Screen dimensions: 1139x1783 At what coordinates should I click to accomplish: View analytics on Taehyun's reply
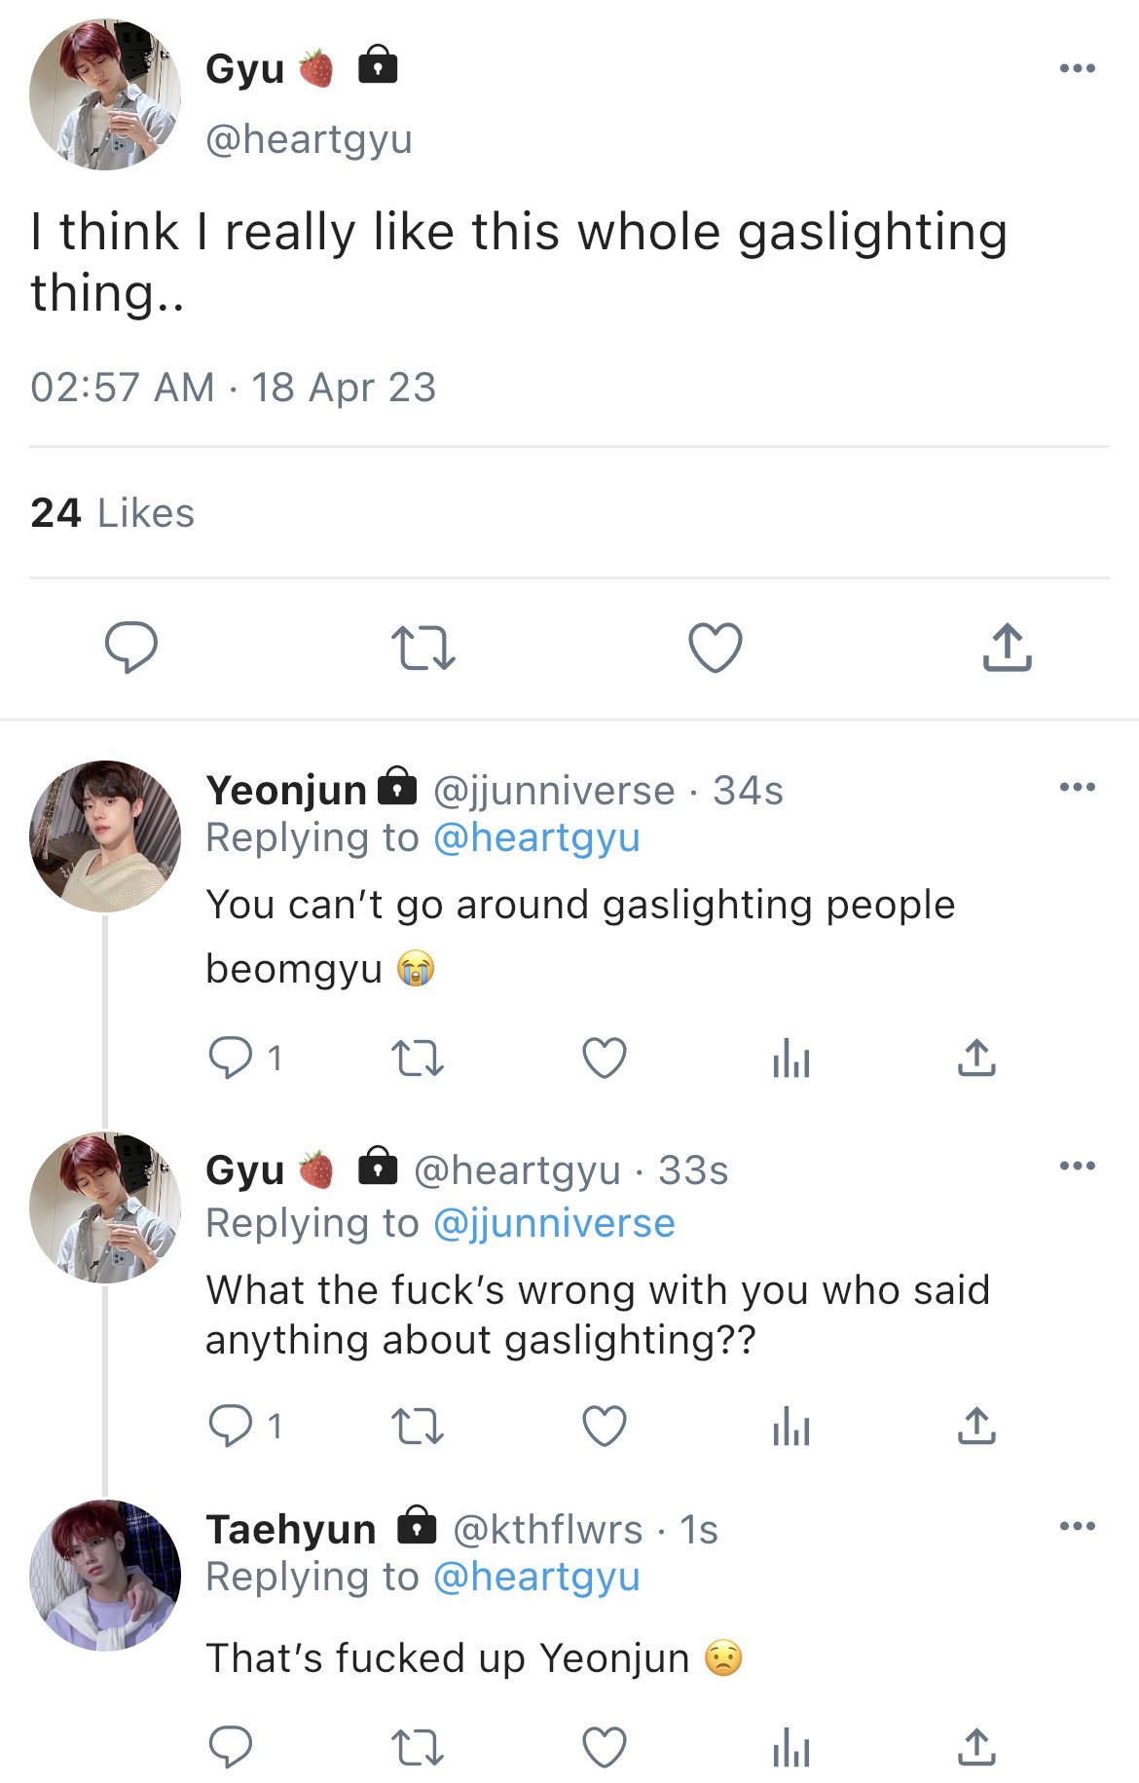tap(790, 1748)
